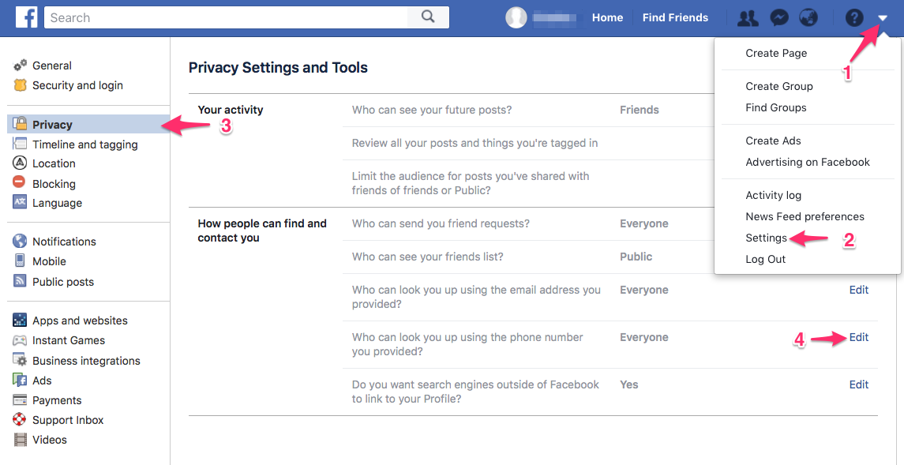This screenshot has height=465, width=904.
Task: Click the search magnifier button
Action: (x=428, y=17)
